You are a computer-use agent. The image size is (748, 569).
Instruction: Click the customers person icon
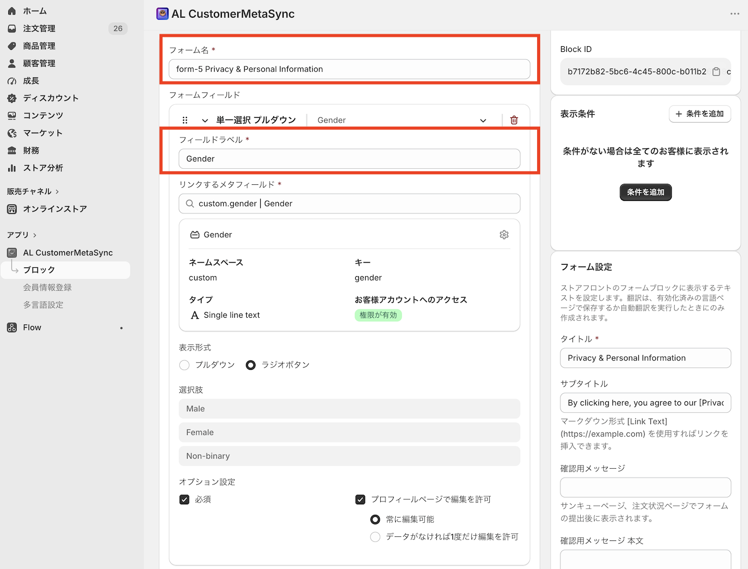(x=12, y=63)
